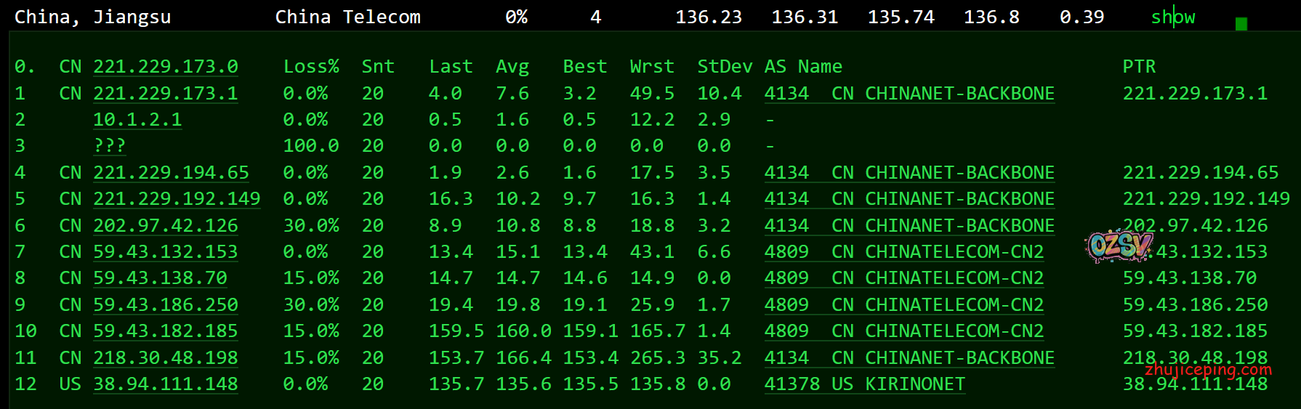
Task: Click hop 1 IP address 221.229.173.1
Action: pyautogui.click(x=165, y=94)
